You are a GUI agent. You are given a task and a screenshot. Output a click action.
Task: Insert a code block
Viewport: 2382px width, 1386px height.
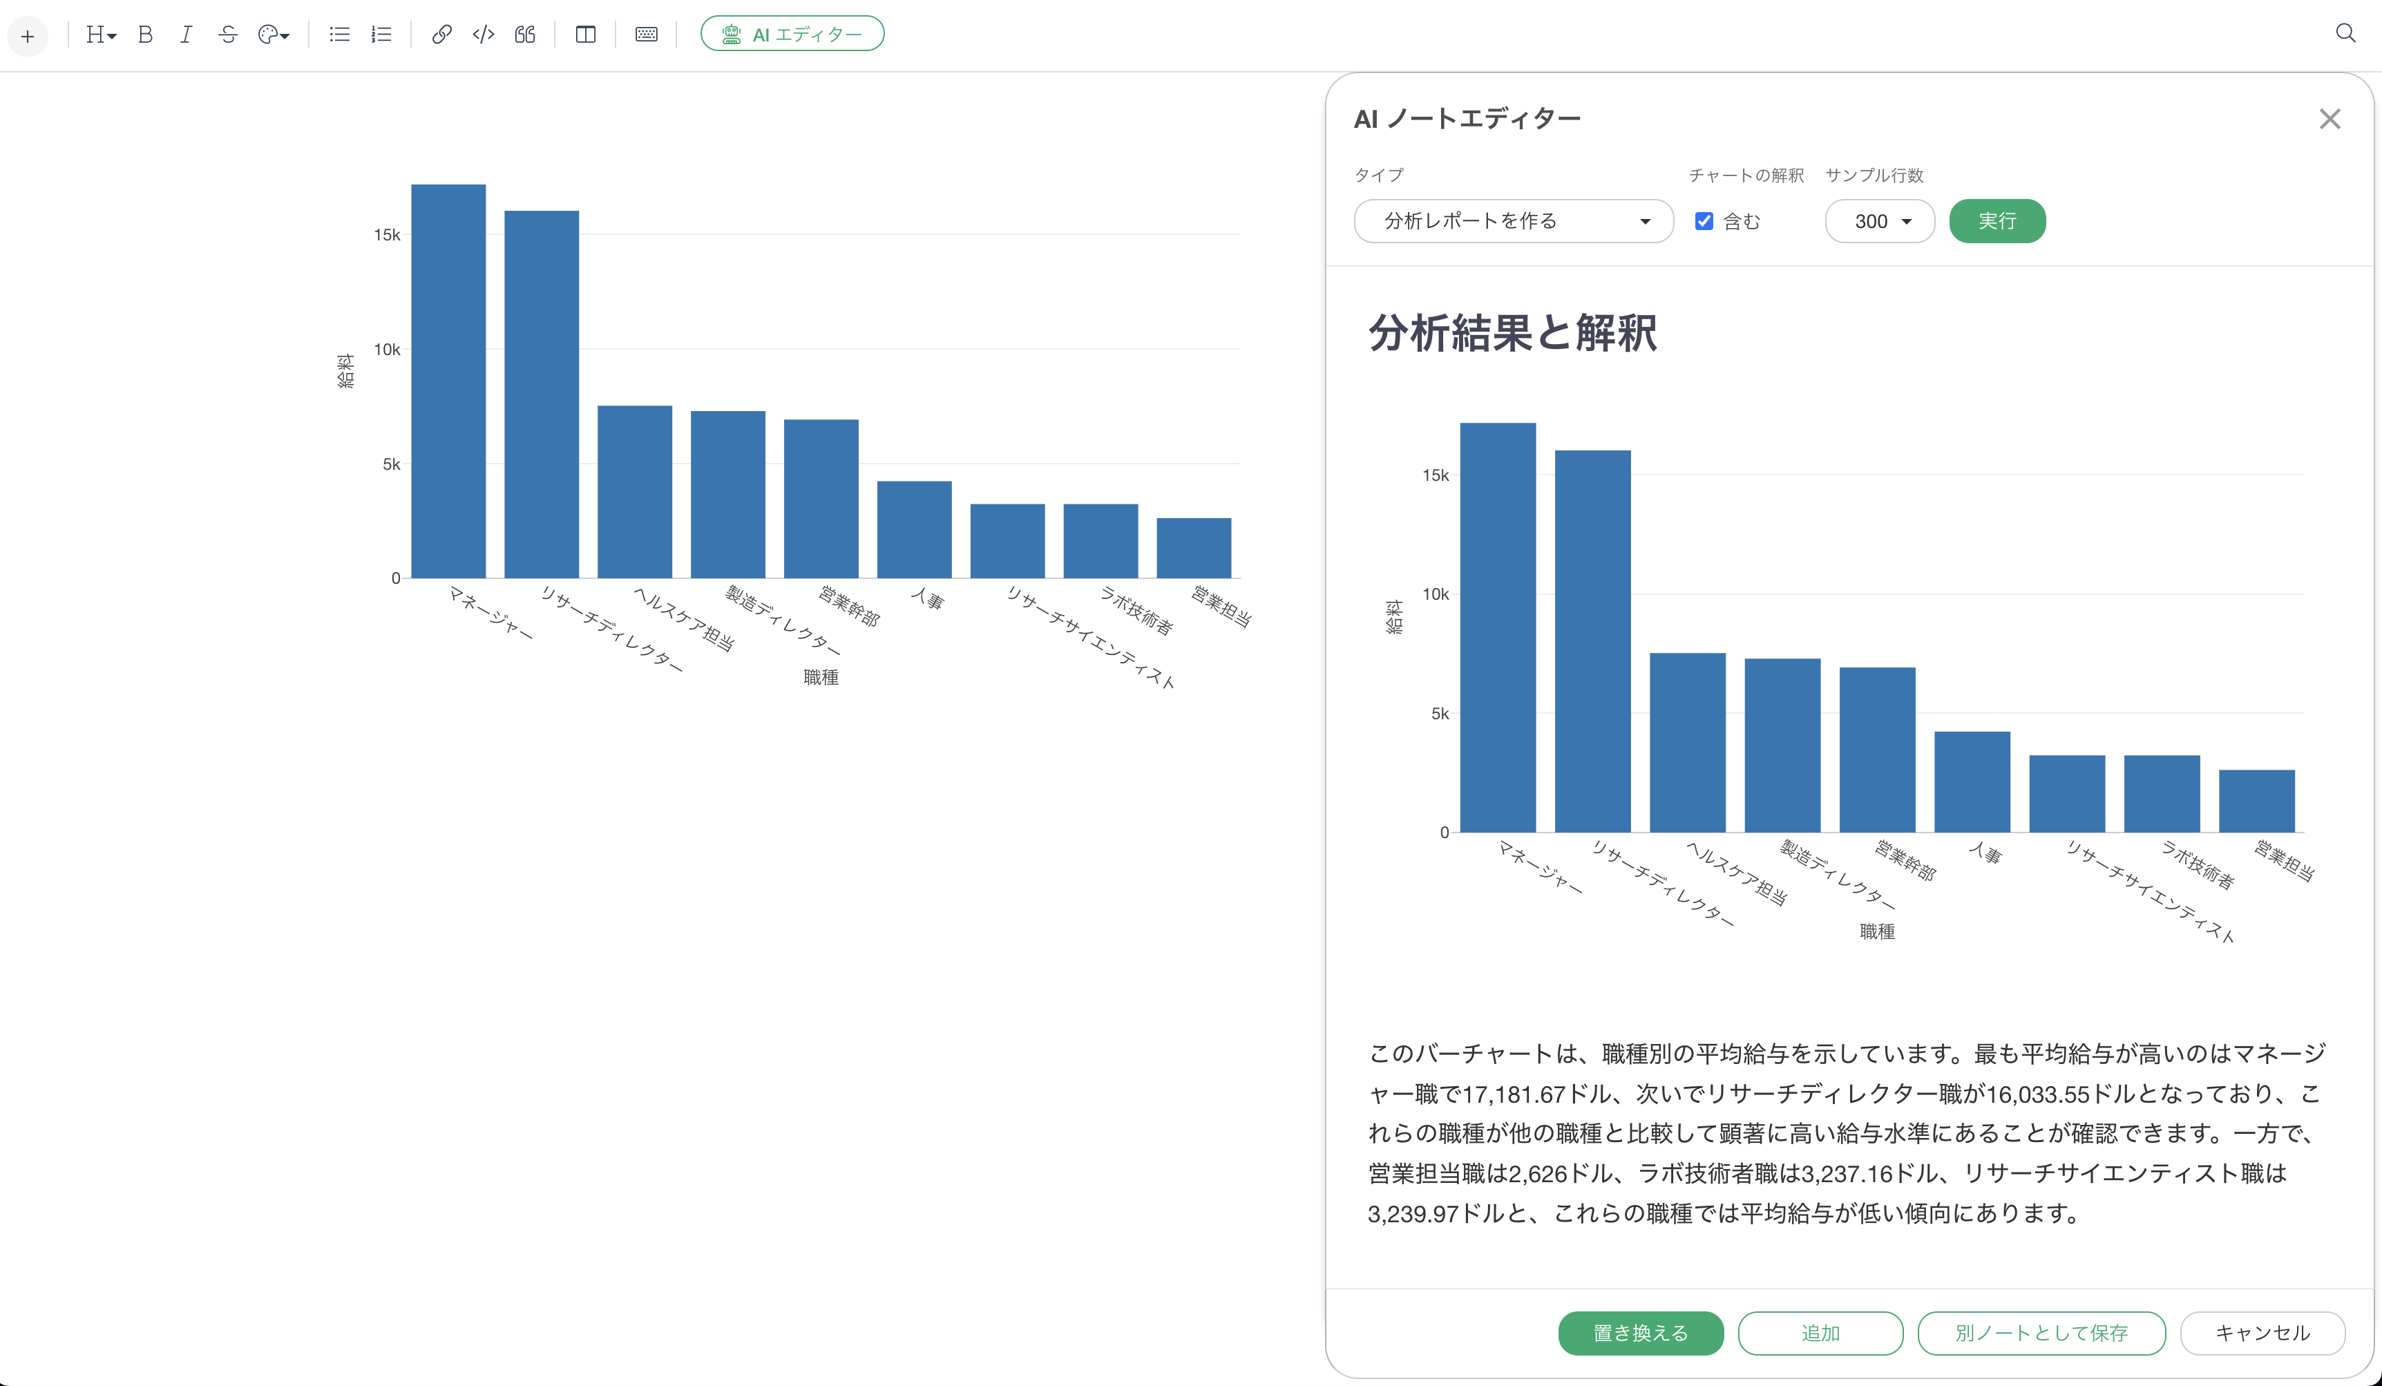pyautogui.click(x=483, y=35)
